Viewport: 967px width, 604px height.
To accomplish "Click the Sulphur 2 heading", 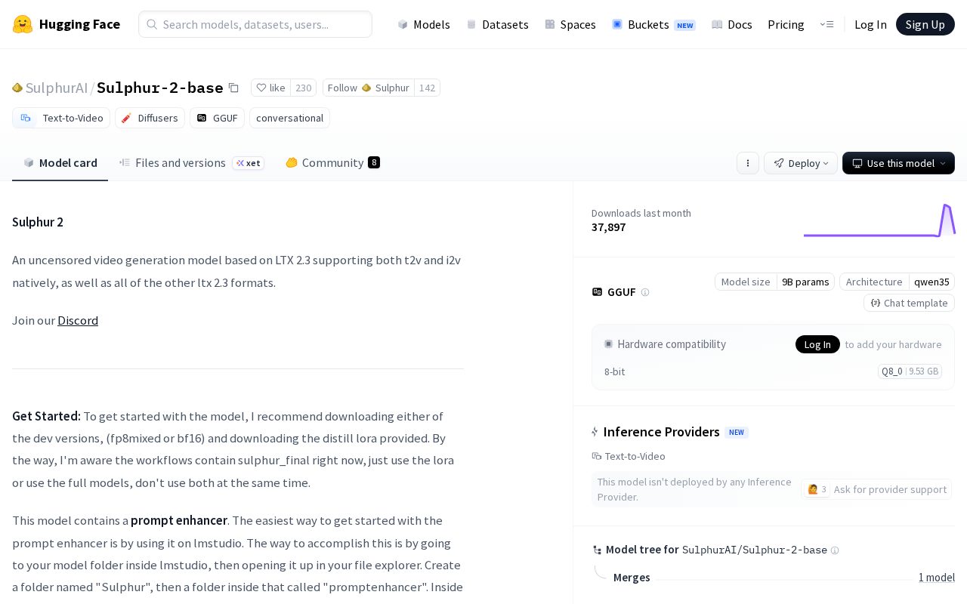I will (38, 222).
